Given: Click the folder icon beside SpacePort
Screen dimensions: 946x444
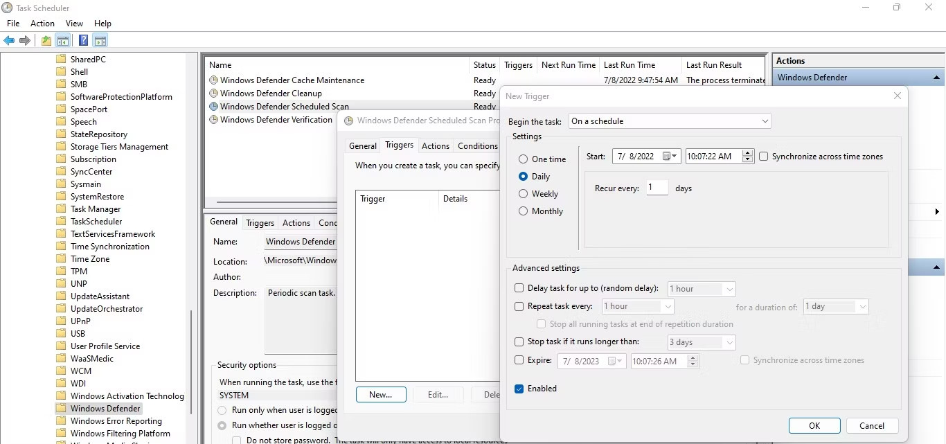Looking at the screenshot, I should tap(61, 109).
